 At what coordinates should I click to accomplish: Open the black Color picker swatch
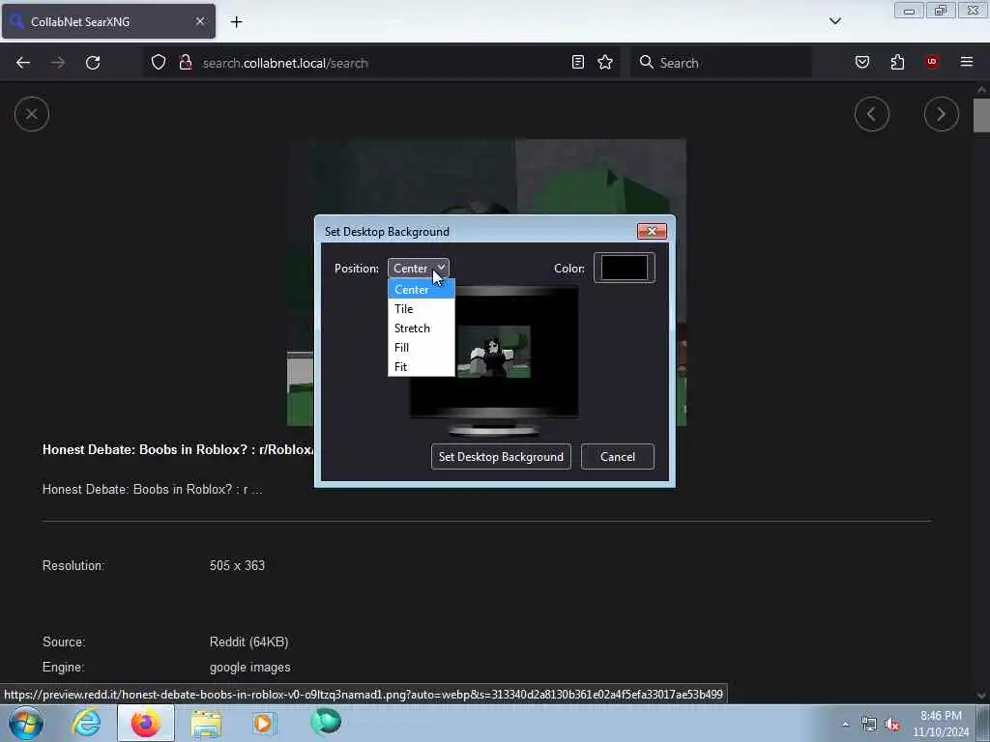point(625,268)
